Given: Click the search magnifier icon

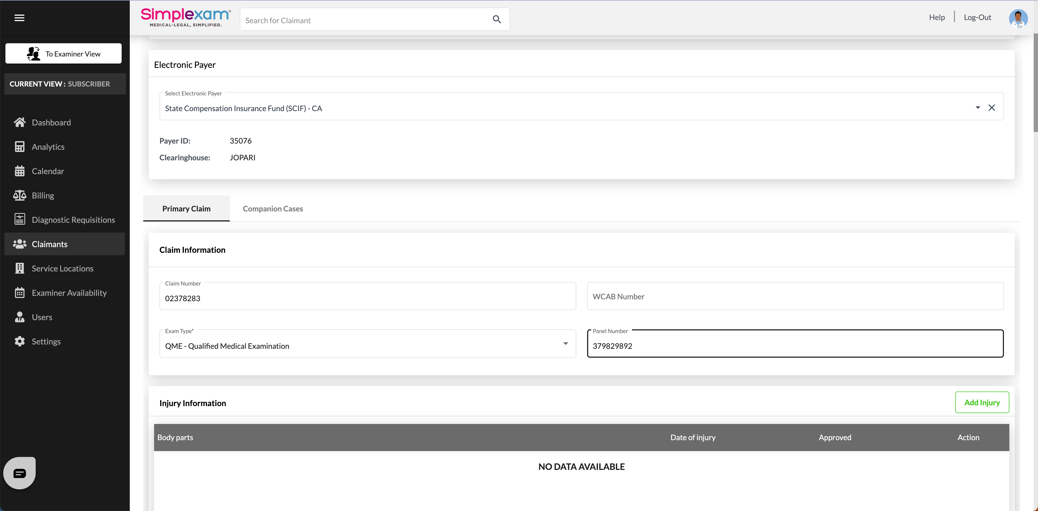Looking at the screenshot, I should coord(497,19).
